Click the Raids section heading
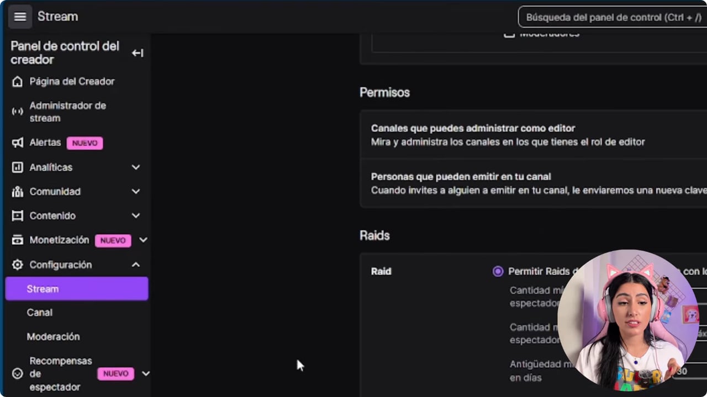707x397 pixels. [x=374, y=235]
